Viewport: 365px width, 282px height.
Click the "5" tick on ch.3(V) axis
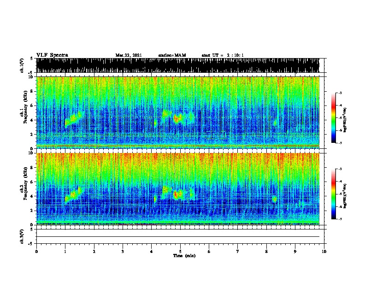click(x=31, y=229)
